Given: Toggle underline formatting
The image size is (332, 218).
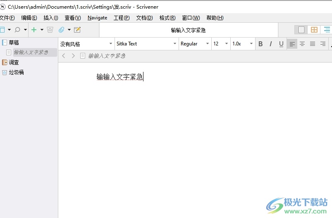Looking at the screenshot, I should tap(281, 44).
